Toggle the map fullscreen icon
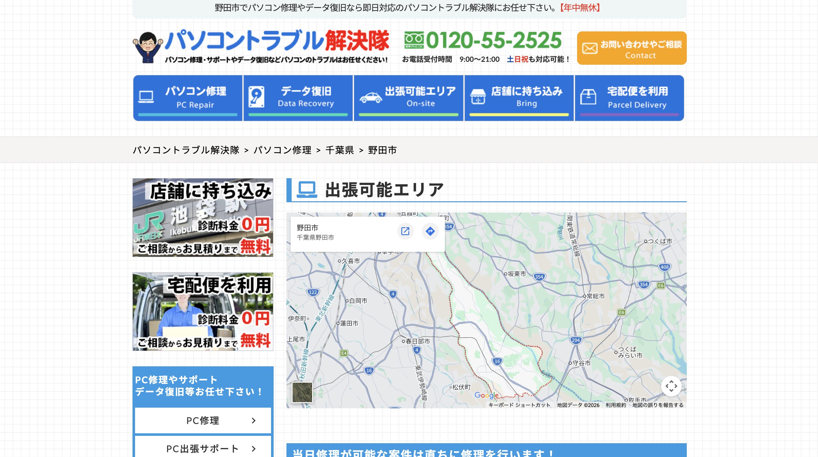818x457 pixels. click(671, 386)
